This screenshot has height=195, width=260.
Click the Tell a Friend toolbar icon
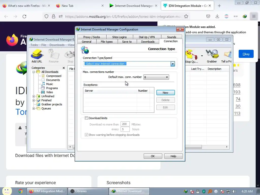click(226, 56)
